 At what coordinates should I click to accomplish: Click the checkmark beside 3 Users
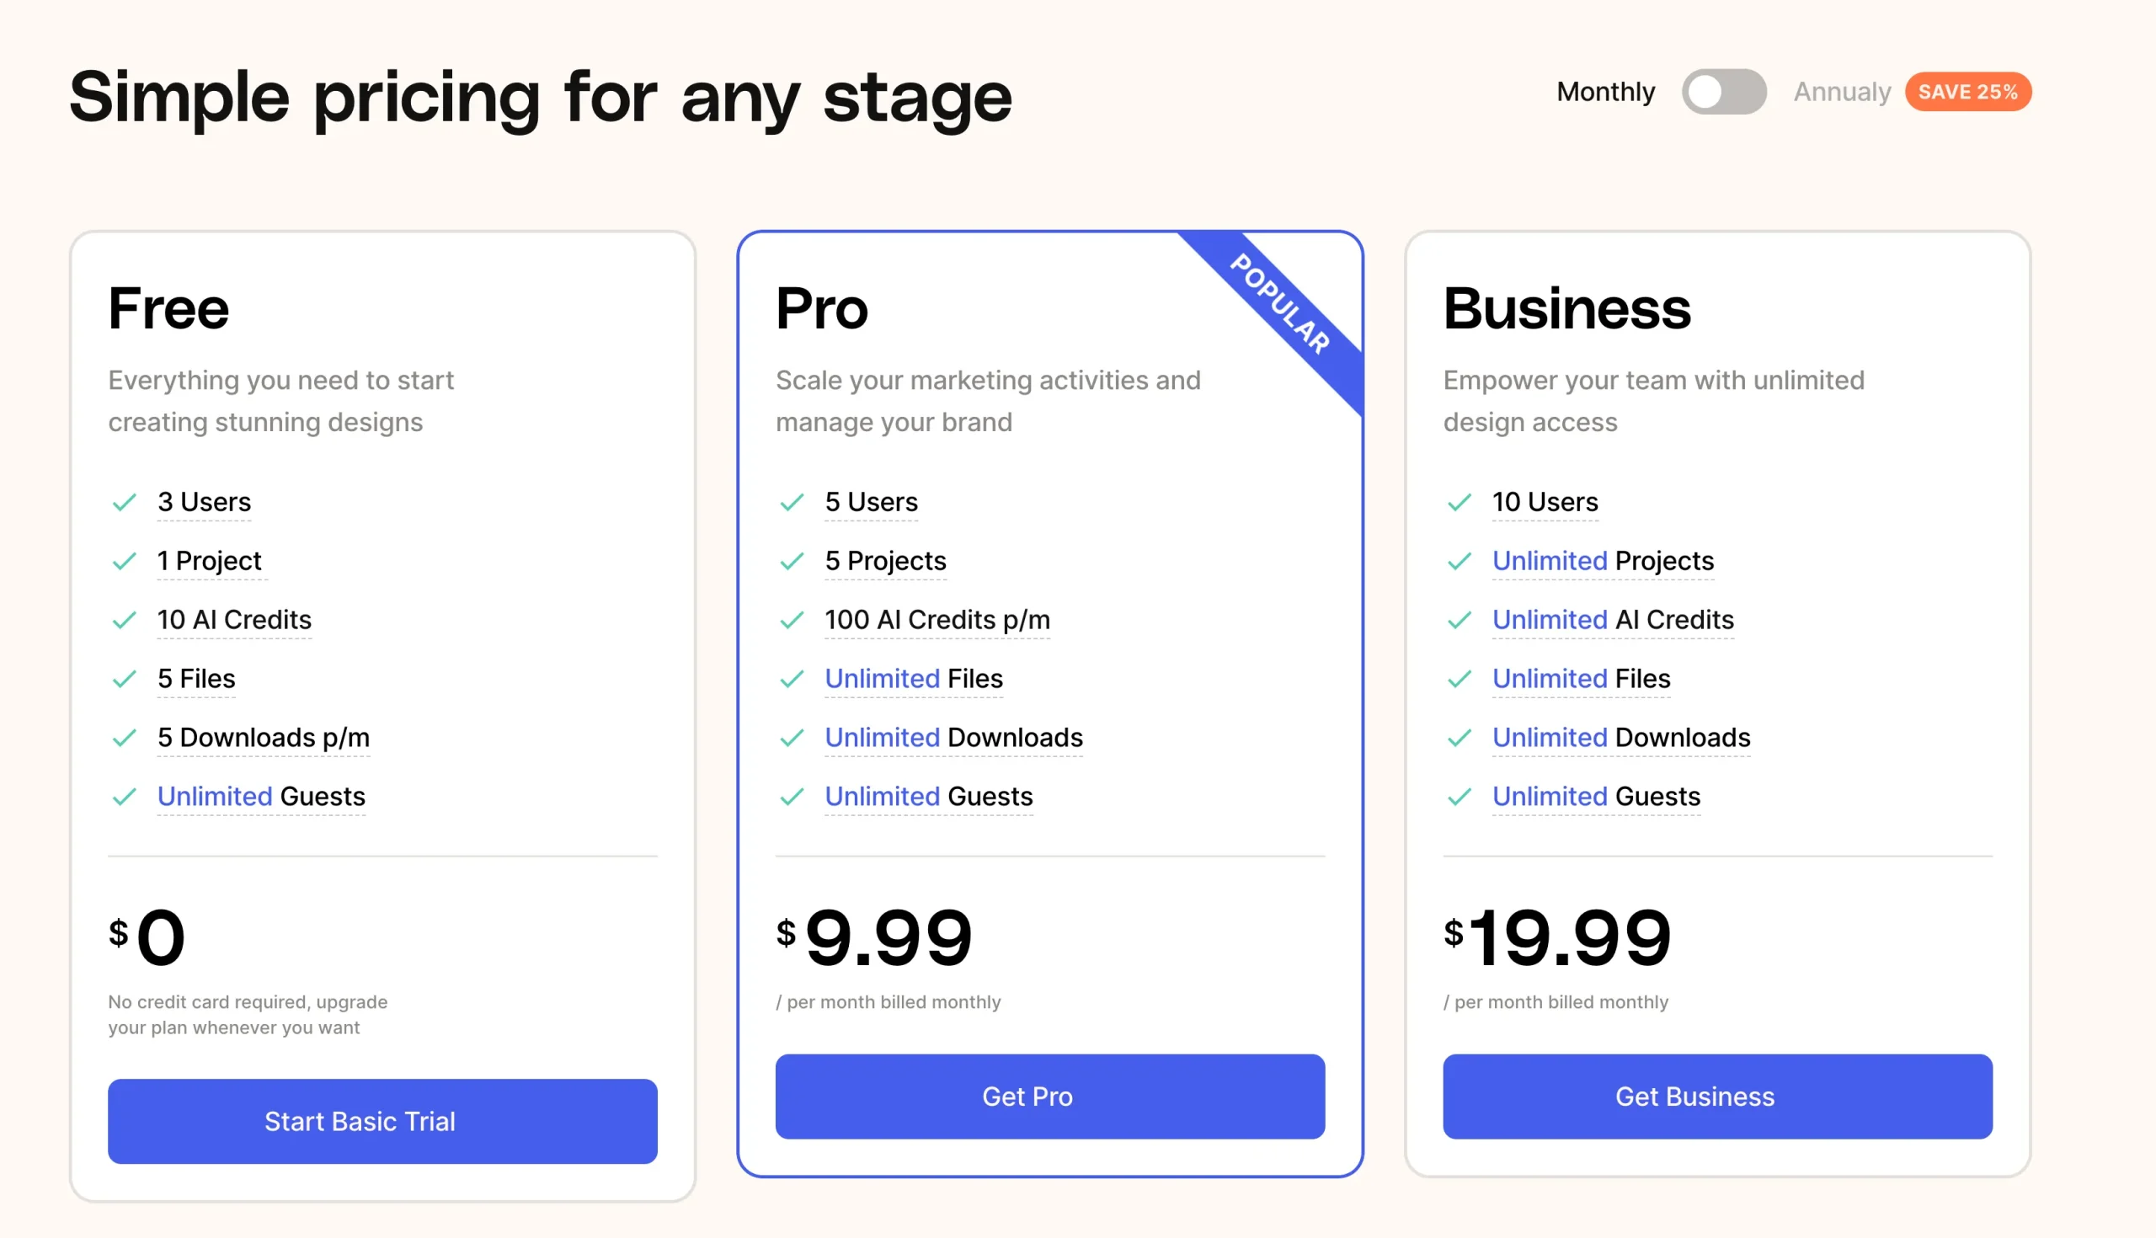click(125, 503)
